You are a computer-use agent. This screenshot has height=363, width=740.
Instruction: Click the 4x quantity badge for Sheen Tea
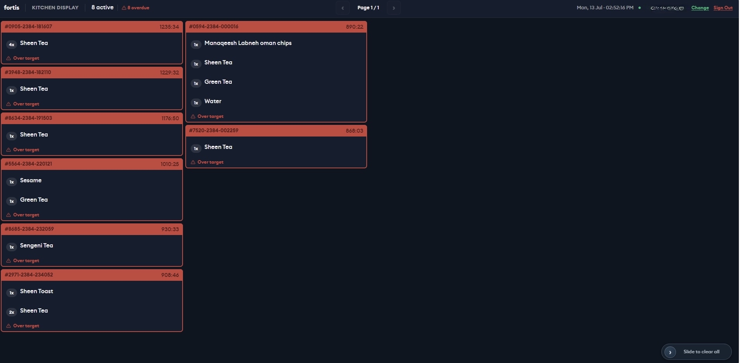(12, 45)
